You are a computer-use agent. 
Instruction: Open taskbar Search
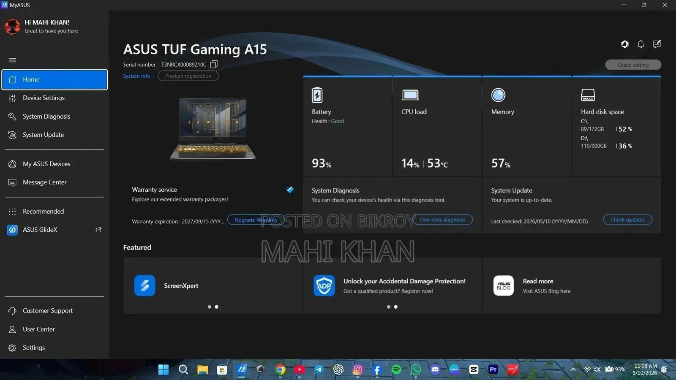[x=183, y=369]
